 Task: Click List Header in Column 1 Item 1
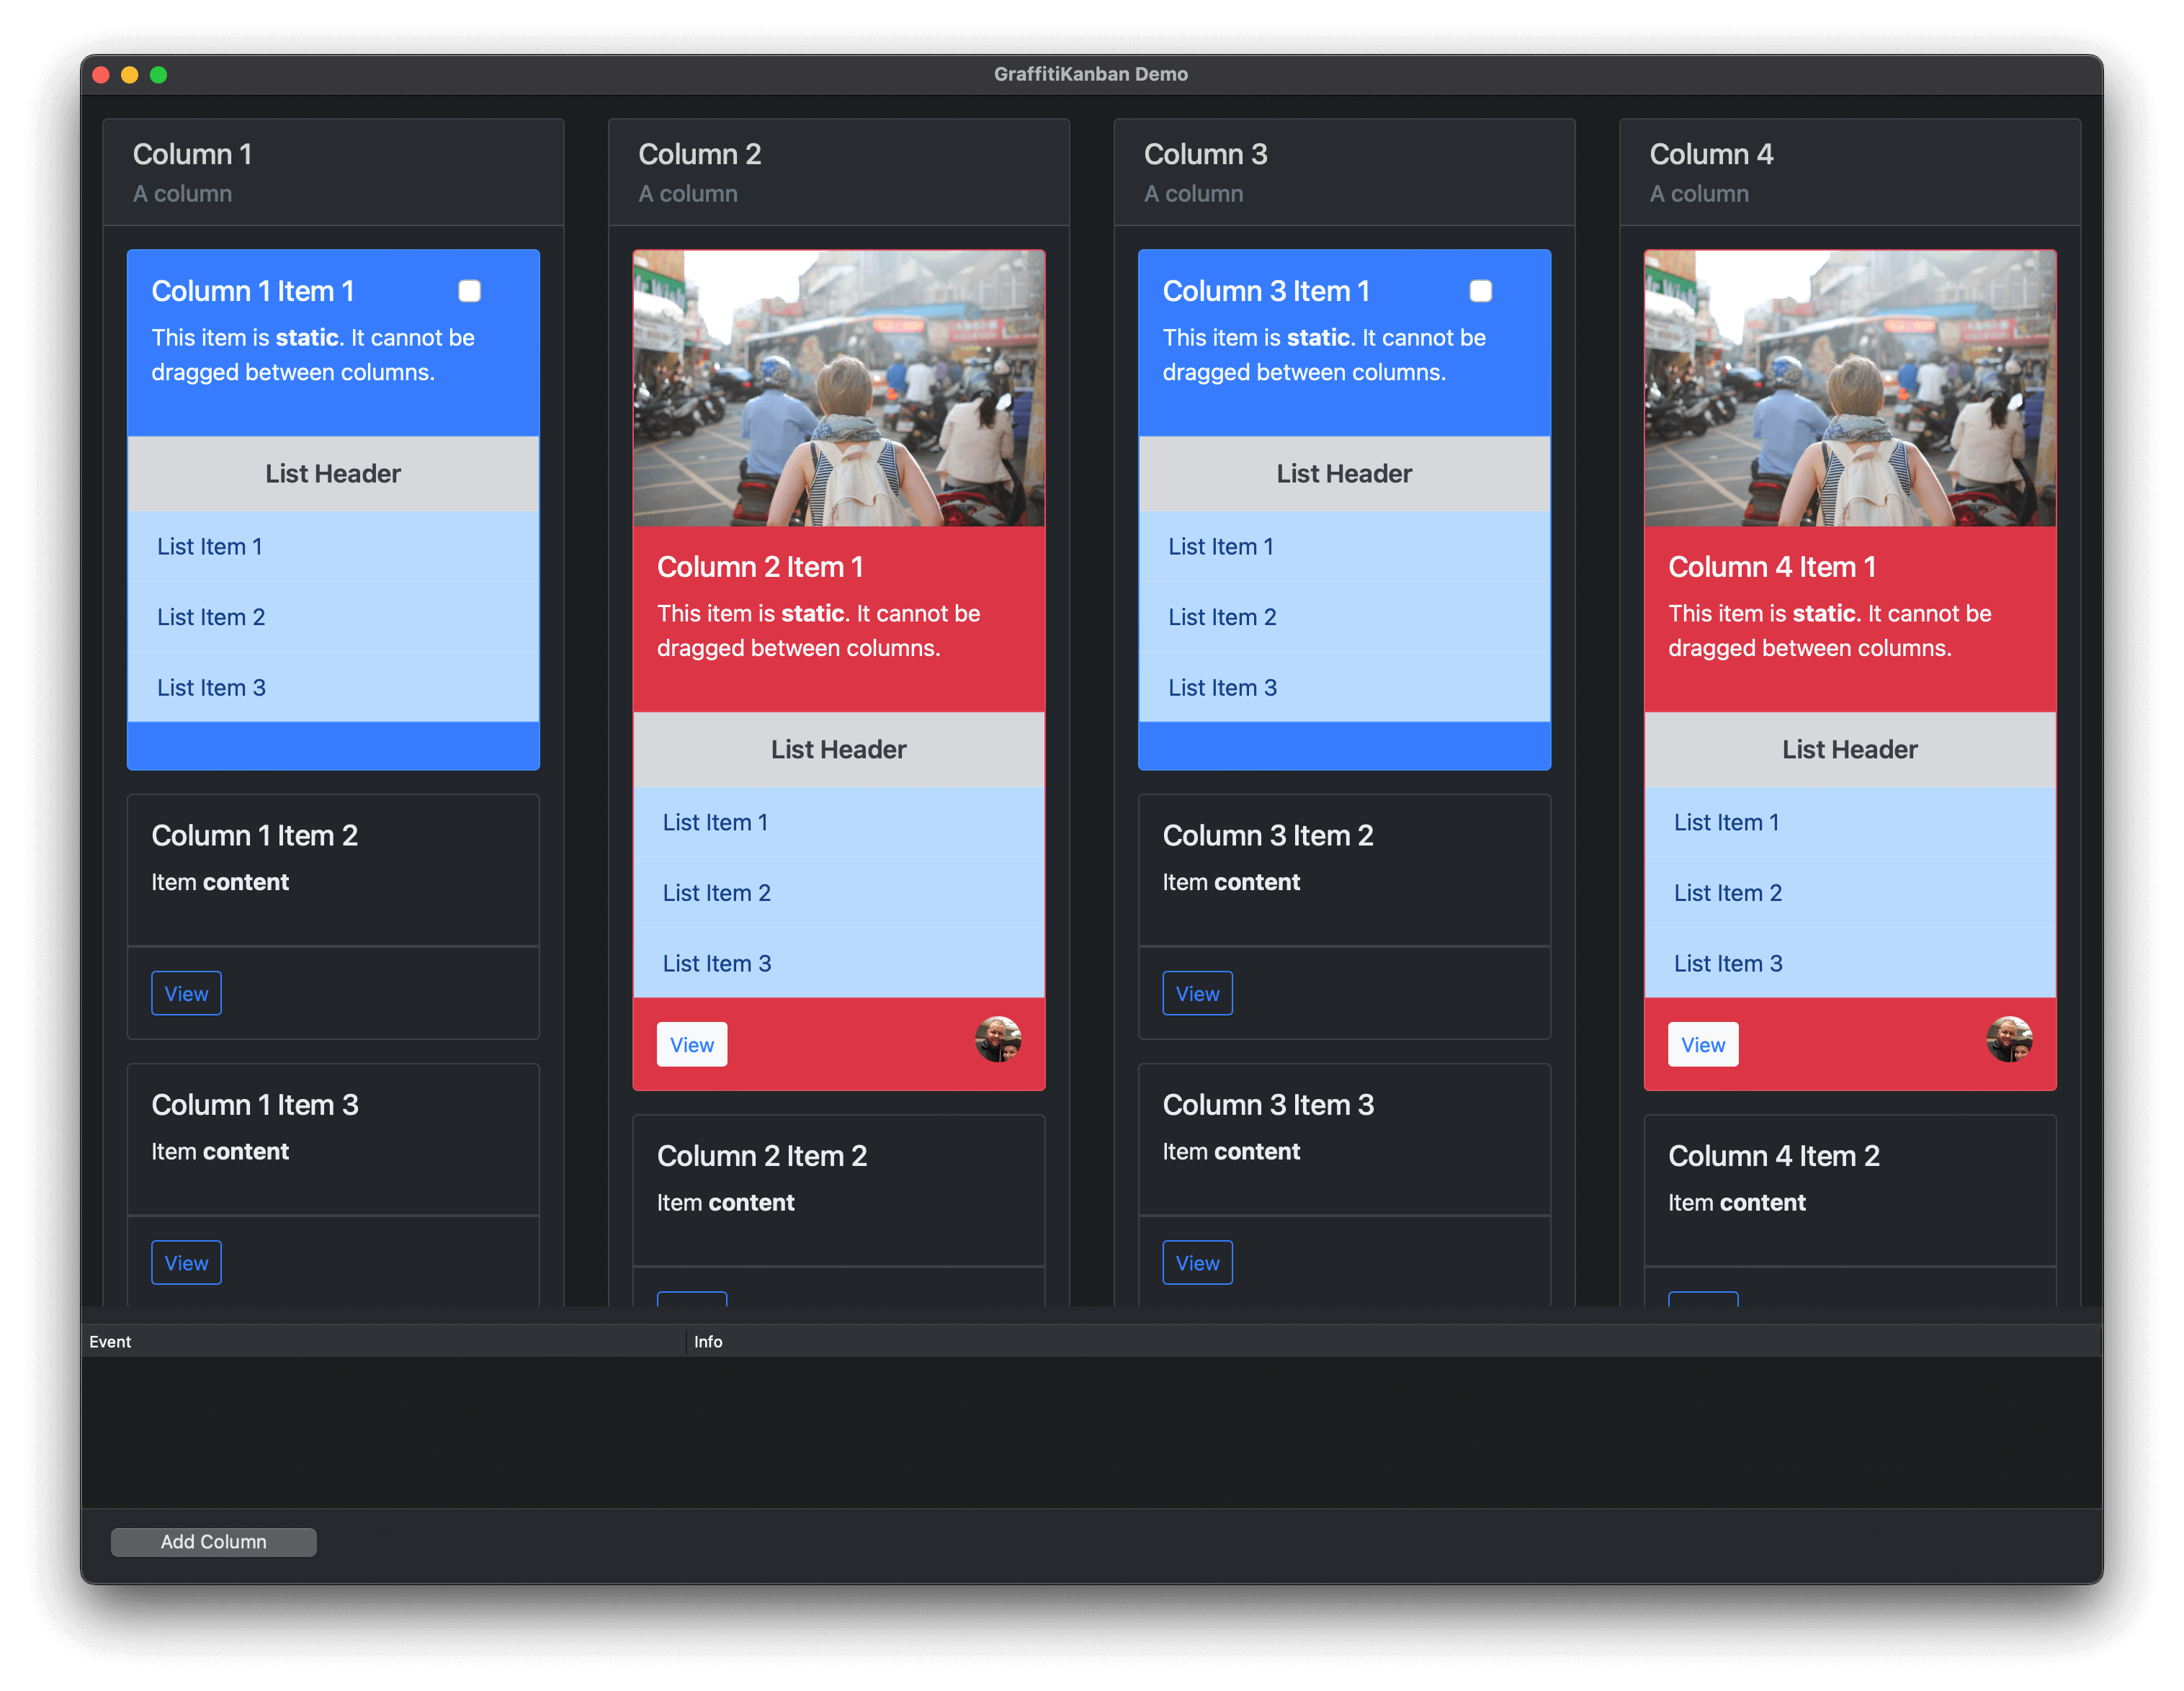click(333, 474)
